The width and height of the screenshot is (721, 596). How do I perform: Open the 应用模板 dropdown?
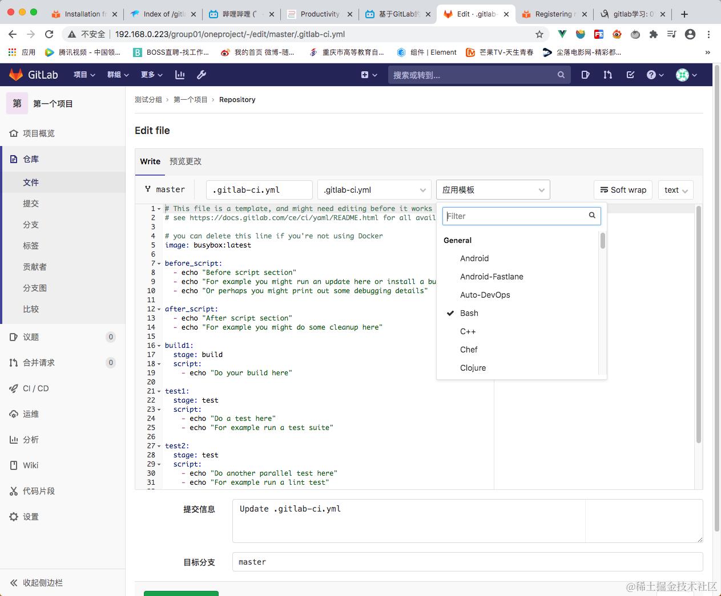(493, 190)
